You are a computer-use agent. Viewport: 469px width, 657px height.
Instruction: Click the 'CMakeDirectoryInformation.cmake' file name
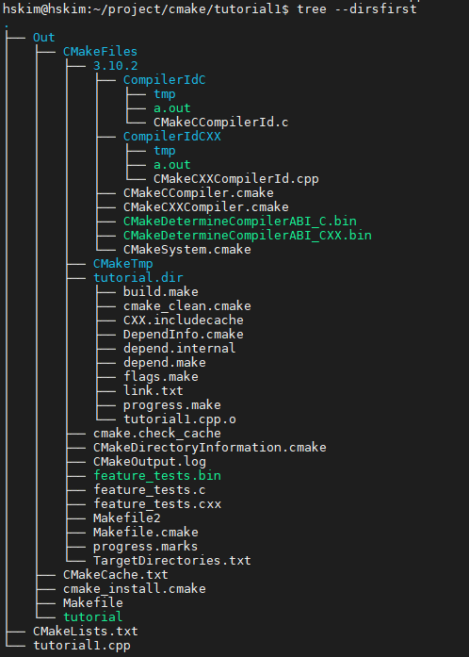pyautogui.click(x=210, y=447)
